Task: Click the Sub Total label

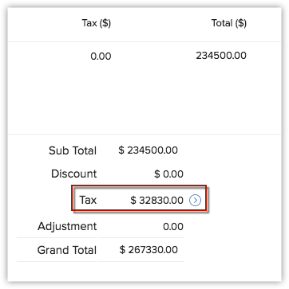Action: (73, 150)
